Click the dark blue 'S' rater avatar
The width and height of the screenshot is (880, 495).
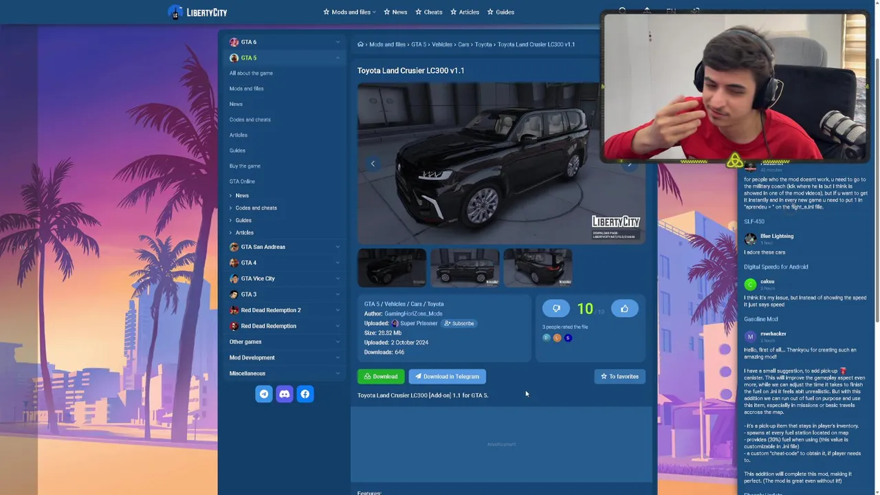click(x=568, y=338)
